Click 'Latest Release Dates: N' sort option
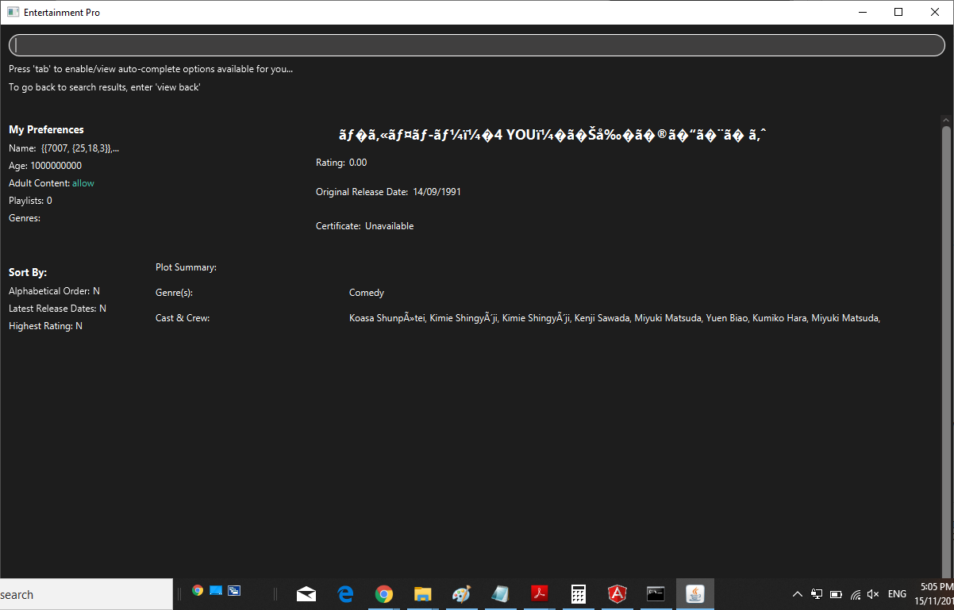The width and height of the screenshot is (954, 610). (x=57, y=309)
